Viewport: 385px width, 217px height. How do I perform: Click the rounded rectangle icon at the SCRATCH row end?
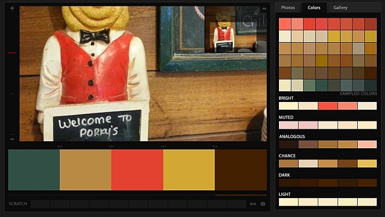(x=263, y=204)
